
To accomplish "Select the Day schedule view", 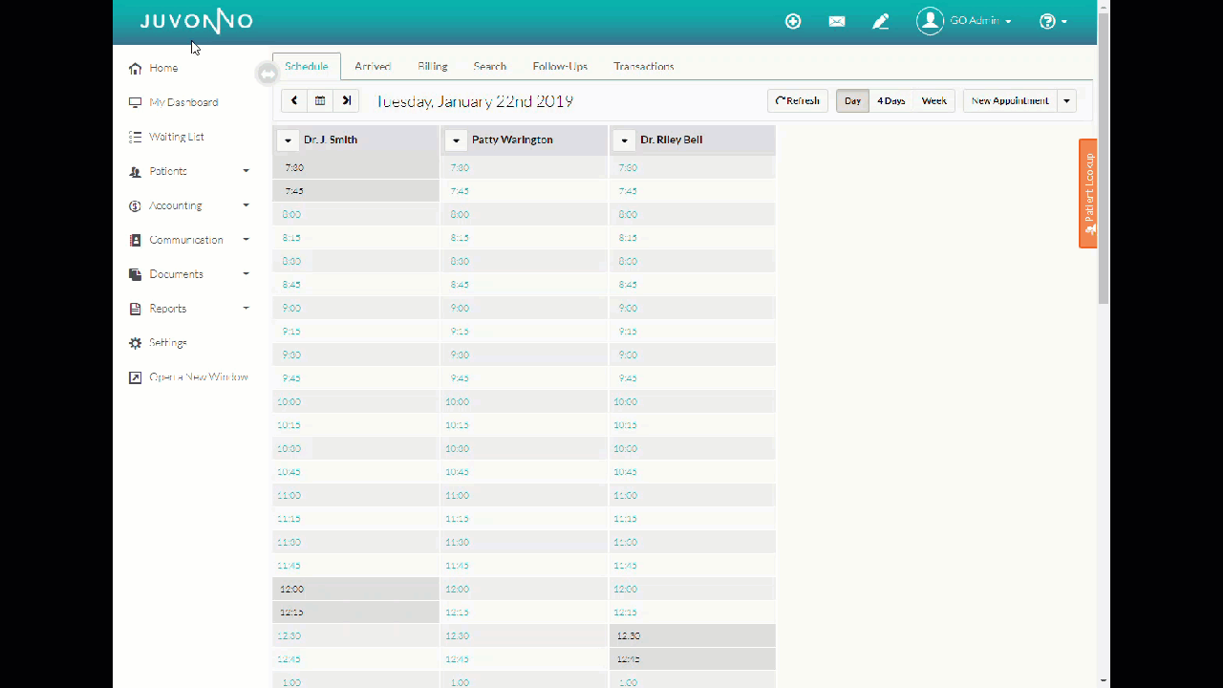I will 851,100.
